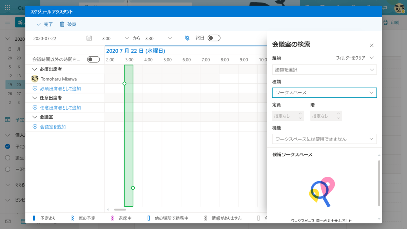Click フィルターをクリア link
This screenshot has width=407, height=229.
[x=350, y=58]
